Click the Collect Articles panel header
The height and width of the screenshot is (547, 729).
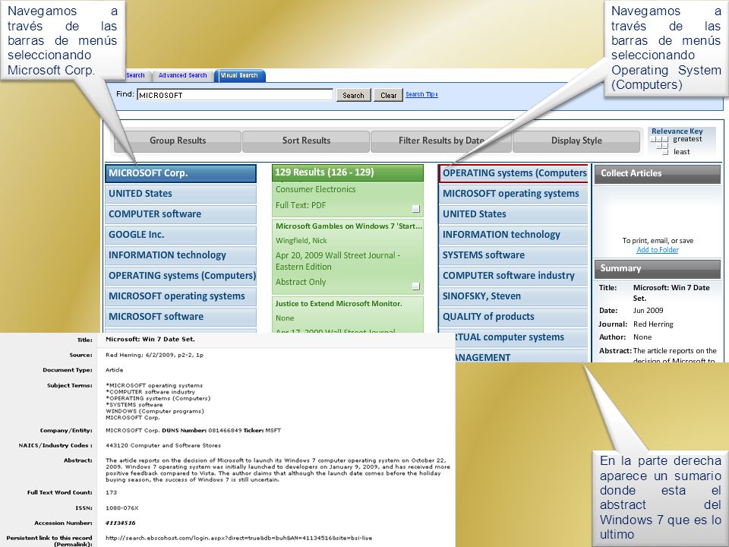click(658, 173)
